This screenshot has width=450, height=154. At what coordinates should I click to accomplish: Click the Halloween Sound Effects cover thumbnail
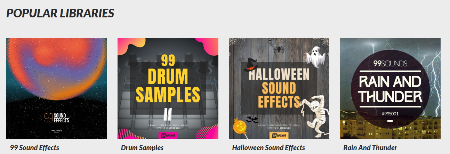click(x=279, y=88)
